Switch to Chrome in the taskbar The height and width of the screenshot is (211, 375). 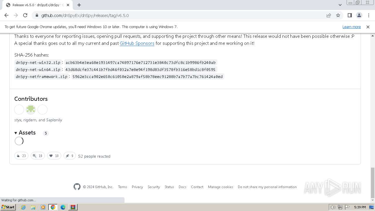click(x=53, y=207)
